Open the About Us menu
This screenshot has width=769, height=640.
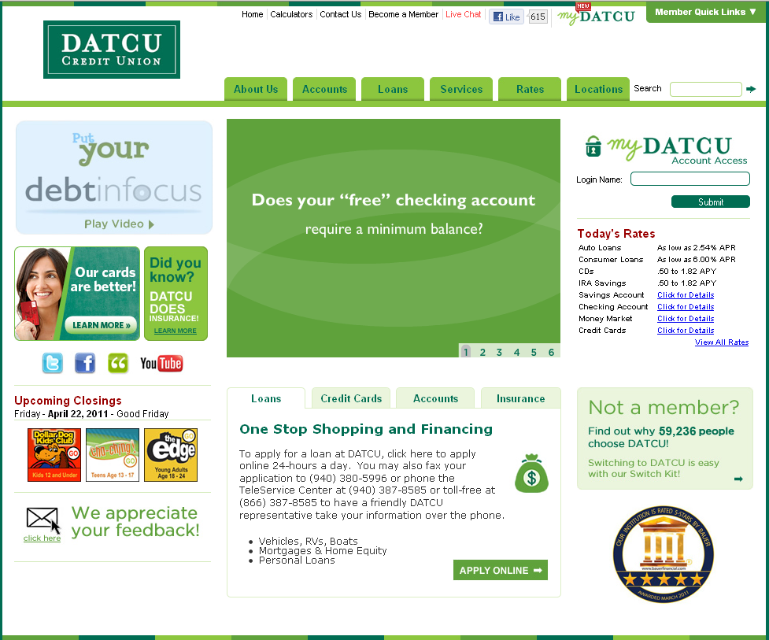[x=256, y=89]
